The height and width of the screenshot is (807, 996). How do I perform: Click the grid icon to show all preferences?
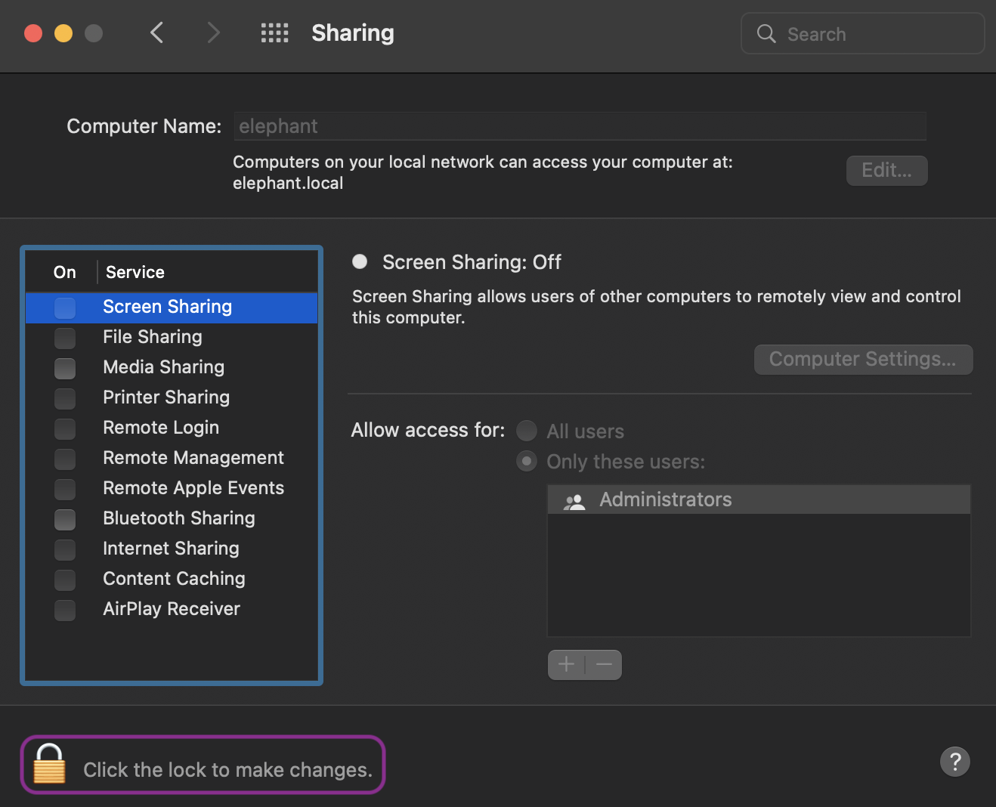pyautogui.click(x=275, y=33)
